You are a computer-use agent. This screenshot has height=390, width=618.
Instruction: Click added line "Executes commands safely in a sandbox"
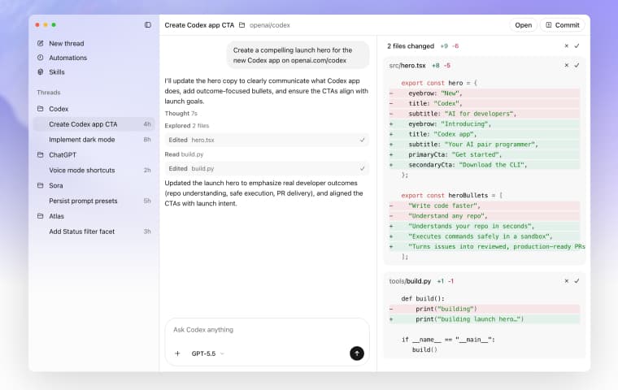[x=485, y=236]
